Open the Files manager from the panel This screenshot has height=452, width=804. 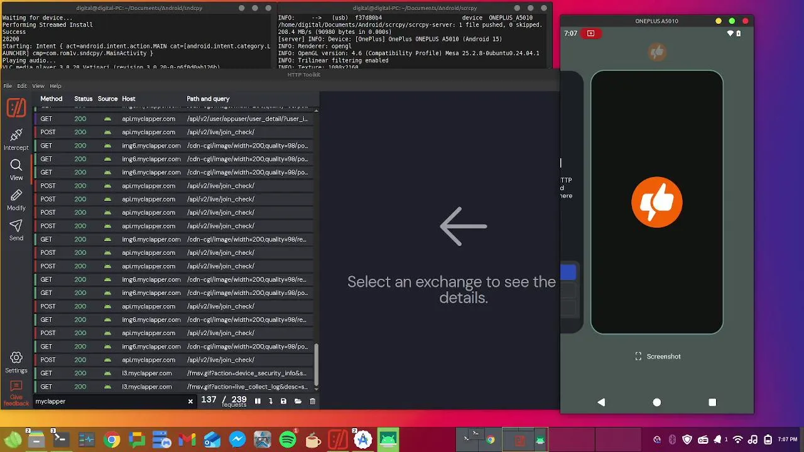(36, 439)
